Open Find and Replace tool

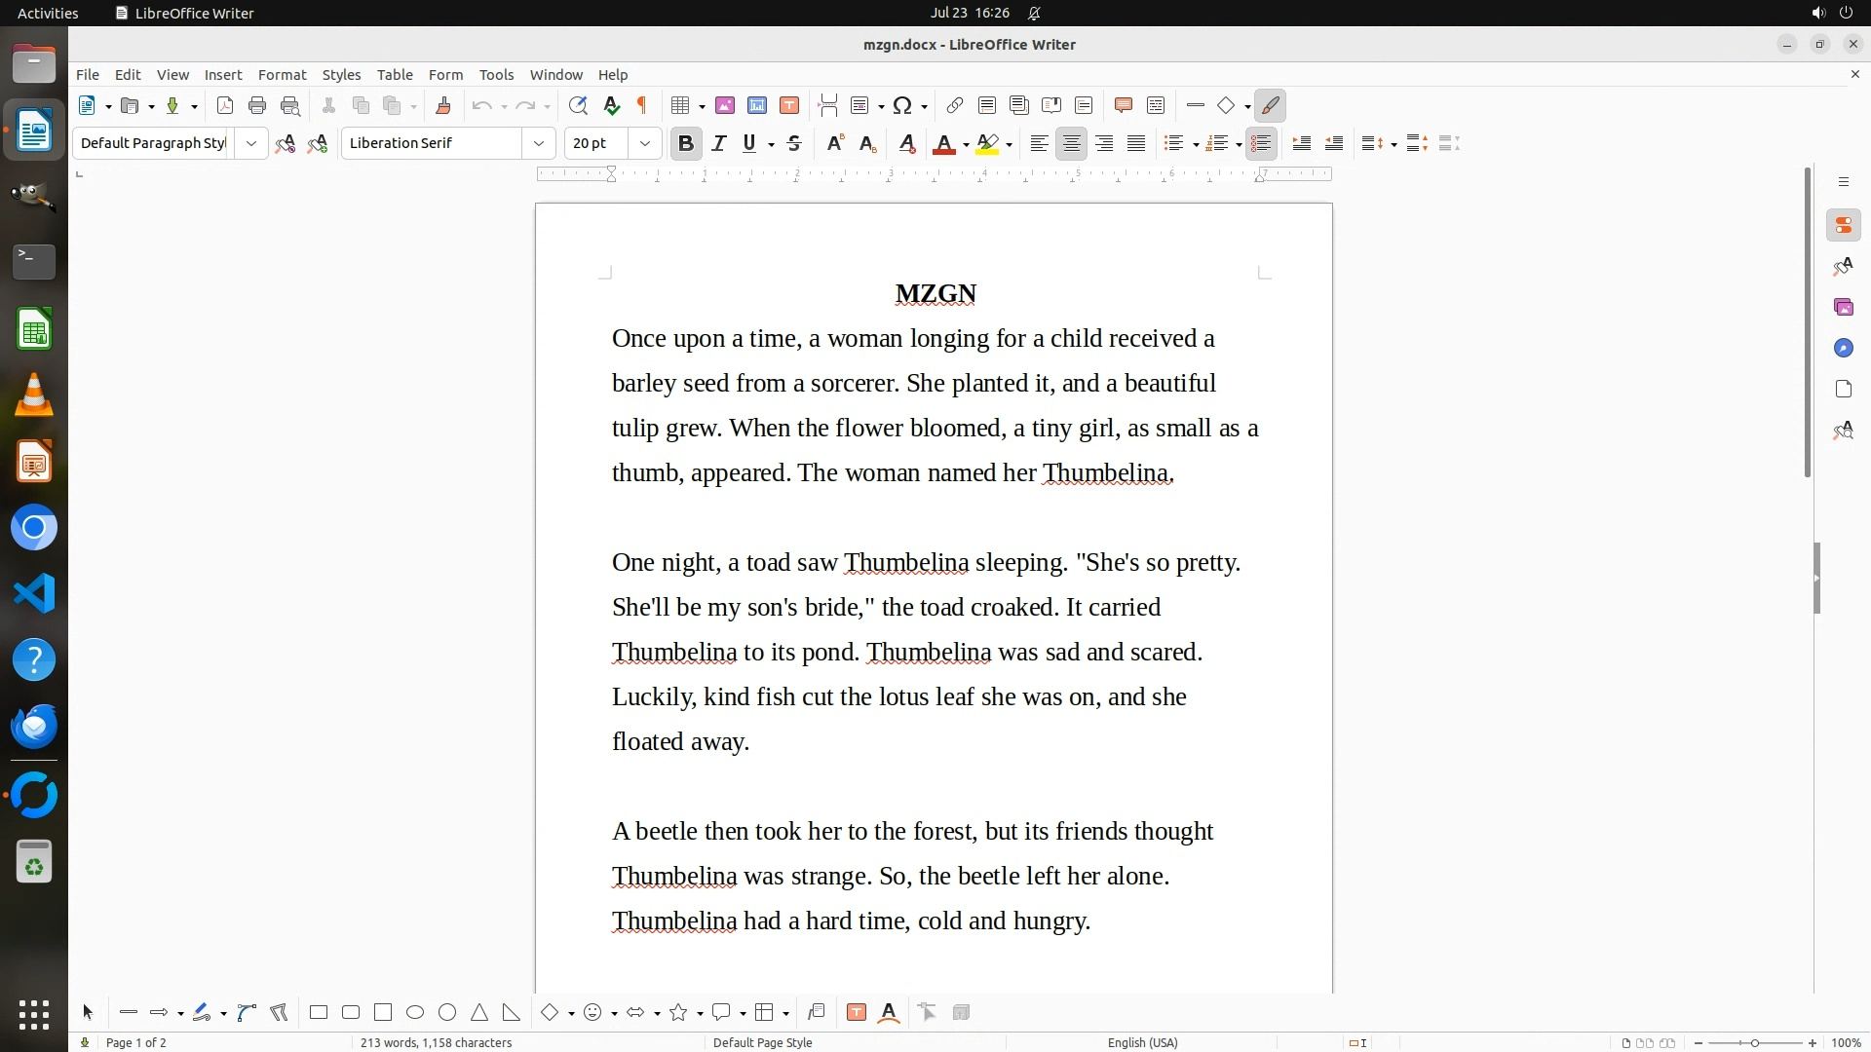tap(578, 106)
